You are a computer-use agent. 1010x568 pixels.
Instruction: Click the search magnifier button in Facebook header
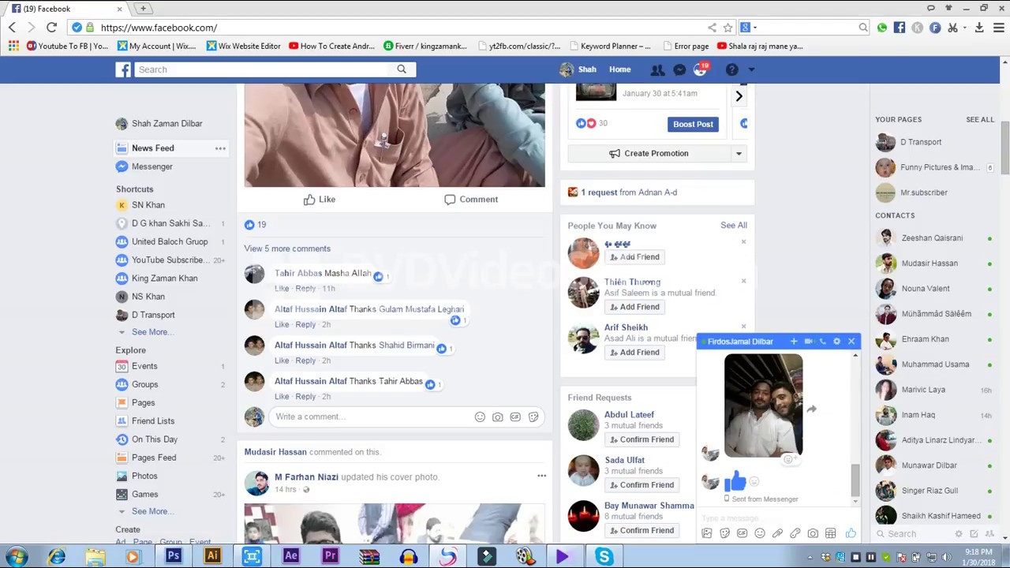pos(402,69)
